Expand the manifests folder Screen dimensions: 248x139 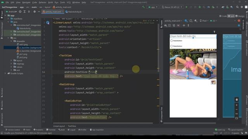[9, 19]
